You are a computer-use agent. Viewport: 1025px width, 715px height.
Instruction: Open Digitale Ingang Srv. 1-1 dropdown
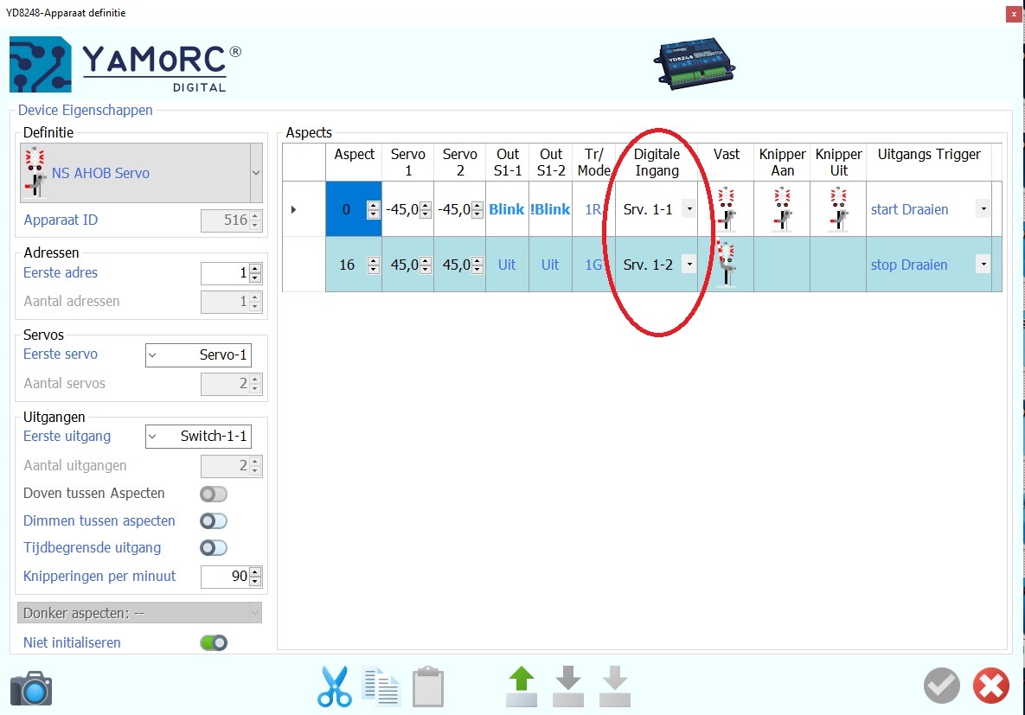point(688,209)
